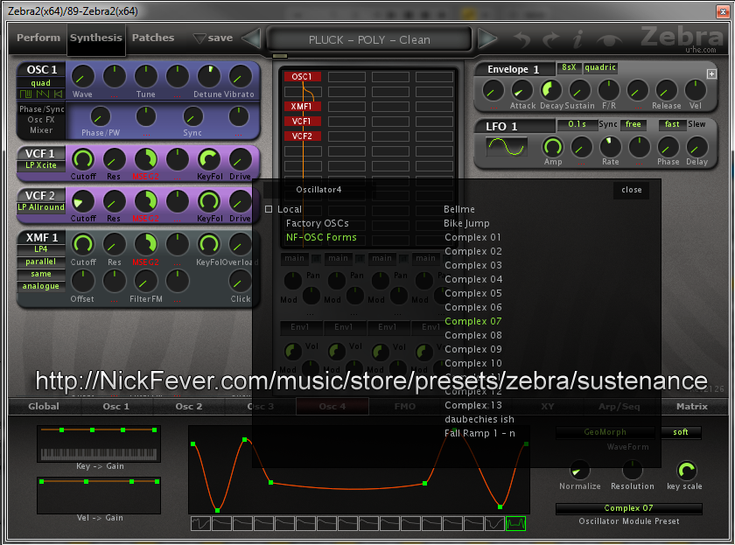This screenshot has width=735, height=545.
Task: Click the VCF 2 Drive knob
Action: click(240, 201)
